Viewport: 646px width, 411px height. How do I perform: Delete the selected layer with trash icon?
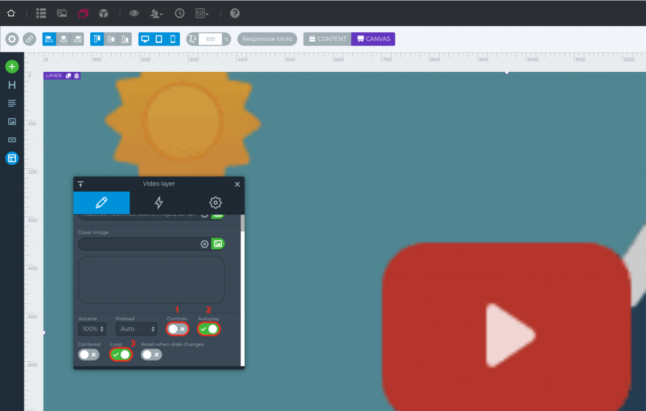pos(76,76)
